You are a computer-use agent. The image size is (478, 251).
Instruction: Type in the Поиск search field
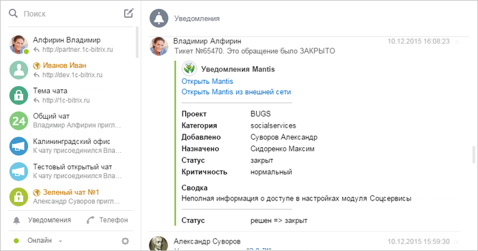[72, 14]
